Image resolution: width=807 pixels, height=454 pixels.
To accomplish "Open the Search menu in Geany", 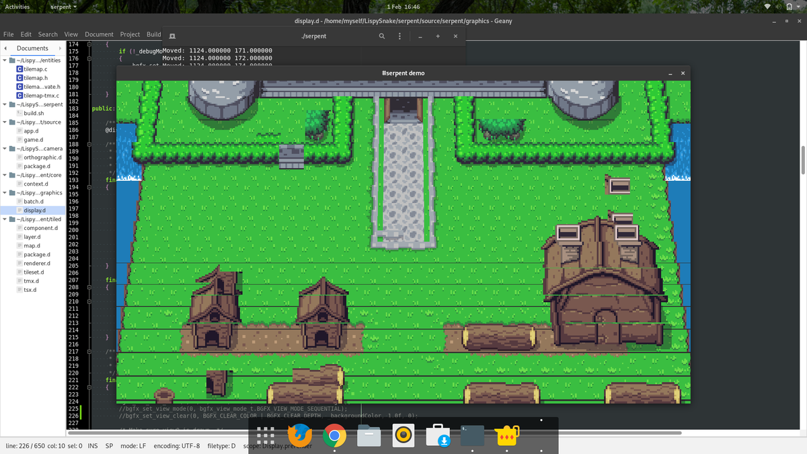I will 48,34.
